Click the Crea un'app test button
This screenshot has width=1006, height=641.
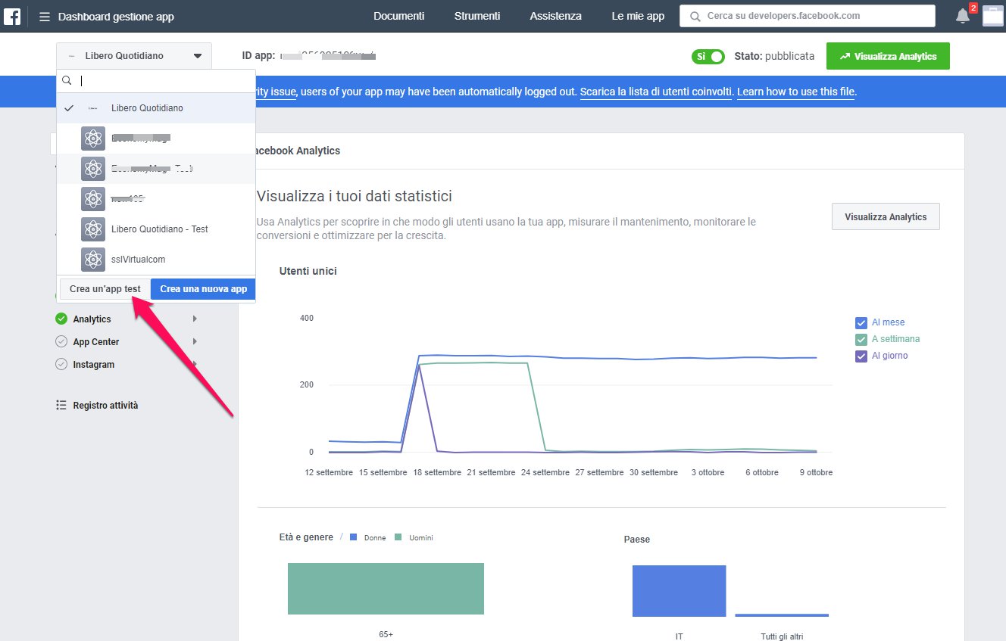pyautogui.click(x=105, y=289)
